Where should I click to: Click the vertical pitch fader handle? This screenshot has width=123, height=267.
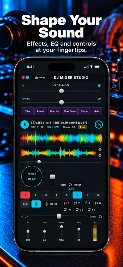click(53, 177)
